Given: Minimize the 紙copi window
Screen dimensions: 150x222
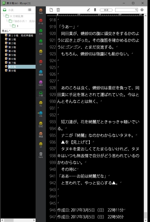Looking at the screenshot, I should 124,3.
